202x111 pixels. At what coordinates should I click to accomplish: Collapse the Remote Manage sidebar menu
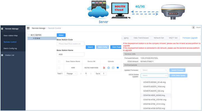(x=22, y=29)
